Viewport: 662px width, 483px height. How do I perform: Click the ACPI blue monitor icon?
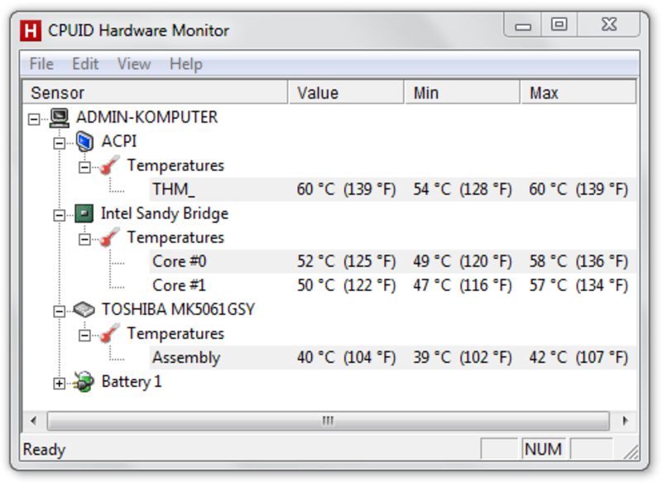click(x=84, y=141)
